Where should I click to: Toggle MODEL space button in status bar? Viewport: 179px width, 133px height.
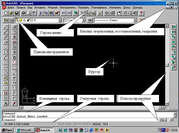coord(97,124)
